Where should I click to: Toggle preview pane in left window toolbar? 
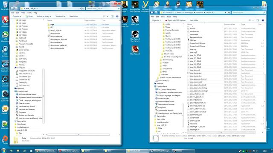tap(112, 16)
